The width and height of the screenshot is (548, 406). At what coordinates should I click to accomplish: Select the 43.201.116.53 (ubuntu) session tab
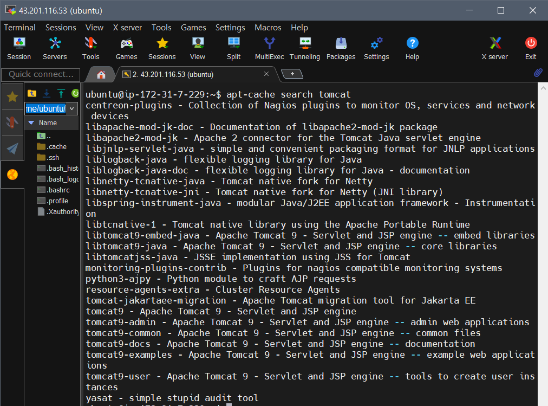click(x=195, y=74)
